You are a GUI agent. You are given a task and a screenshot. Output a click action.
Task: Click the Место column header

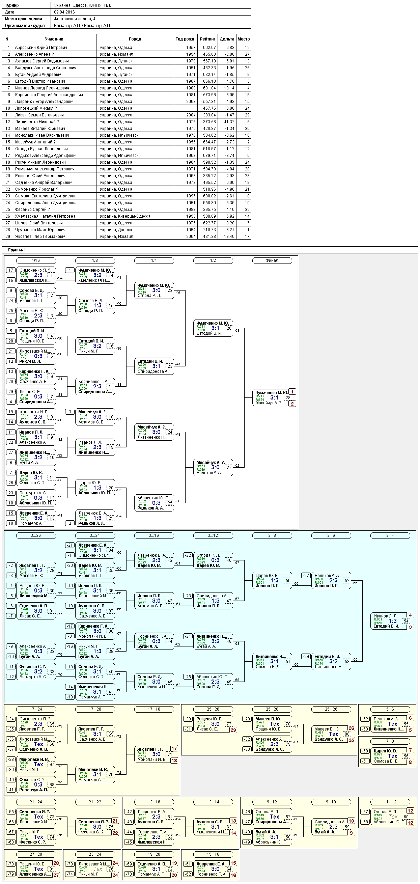tap(244, 39)
